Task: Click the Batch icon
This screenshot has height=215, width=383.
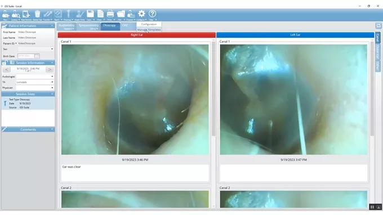Action: (58, 14)
